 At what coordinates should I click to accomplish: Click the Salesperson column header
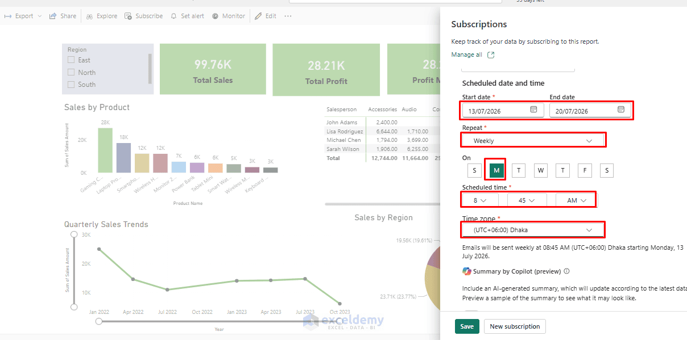[x=341, y=109]
